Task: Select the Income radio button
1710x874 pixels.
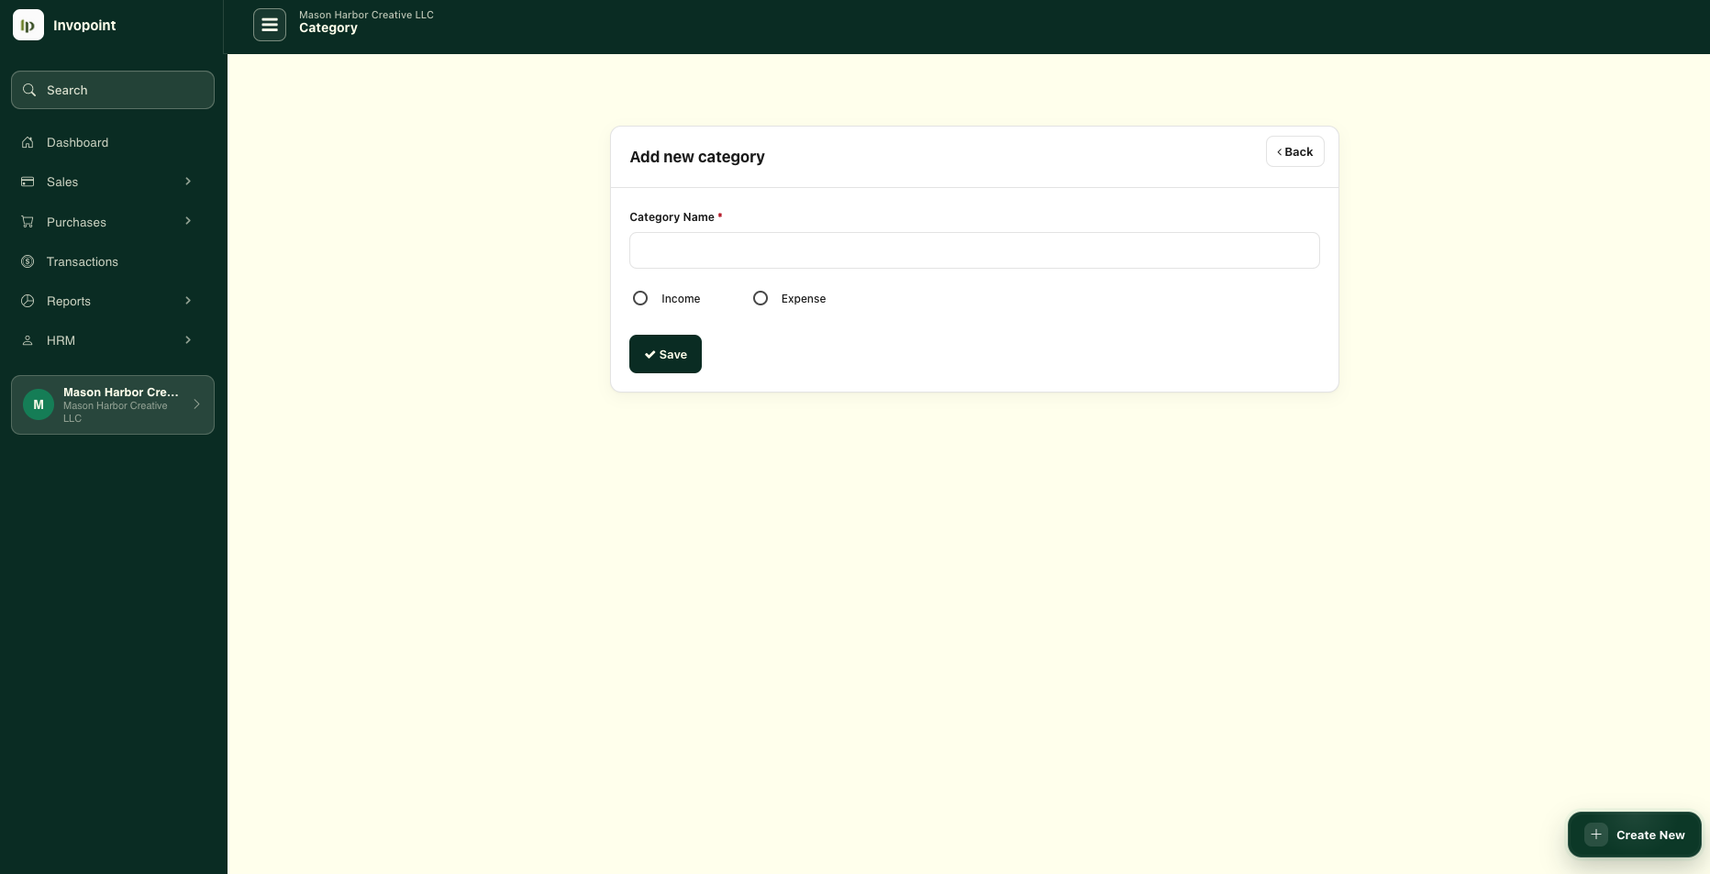Action: coord(640,298)
